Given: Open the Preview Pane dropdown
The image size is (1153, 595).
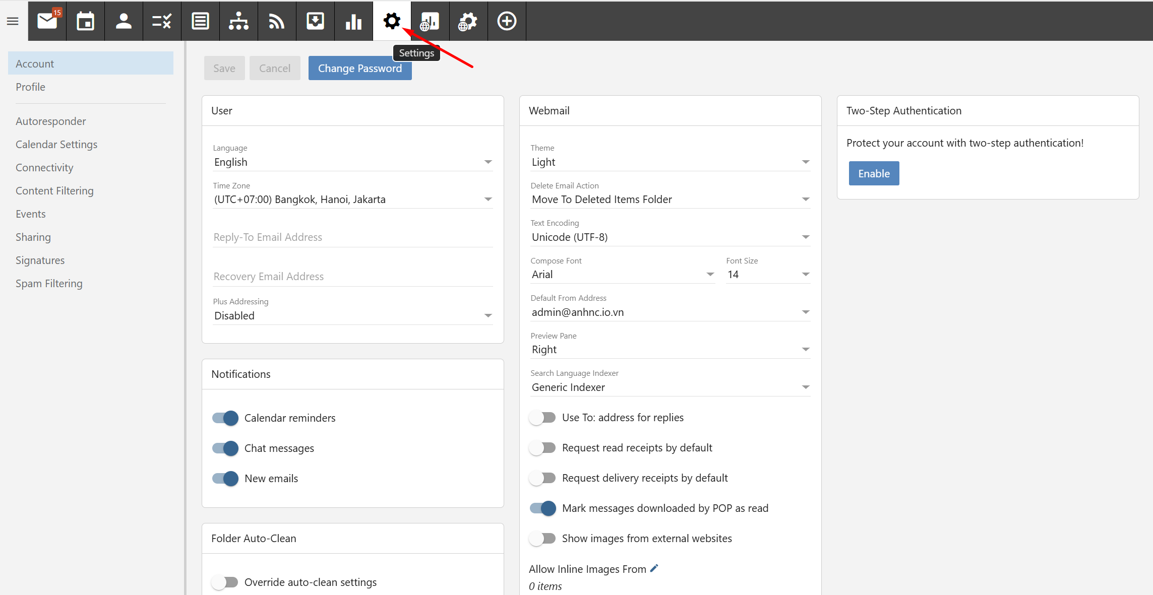Looking at the screenshot, I should [671, 350].
